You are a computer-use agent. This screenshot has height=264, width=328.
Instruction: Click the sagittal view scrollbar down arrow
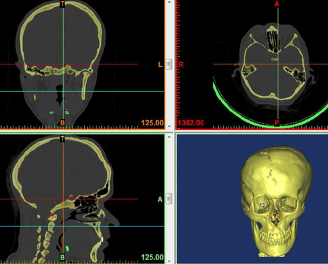click(x=169, y=261)
